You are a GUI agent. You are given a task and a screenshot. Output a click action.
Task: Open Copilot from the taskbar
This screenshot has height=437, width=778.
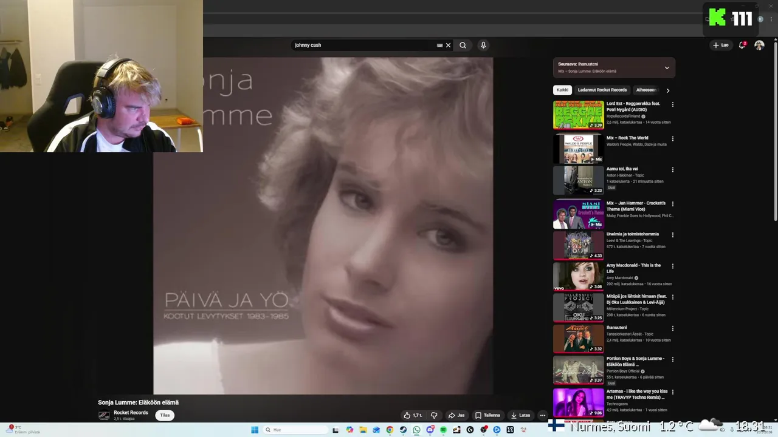coord(349,430)
